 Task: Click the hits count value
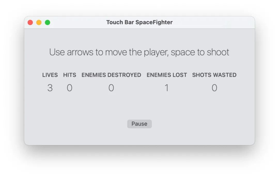(69, 88)
